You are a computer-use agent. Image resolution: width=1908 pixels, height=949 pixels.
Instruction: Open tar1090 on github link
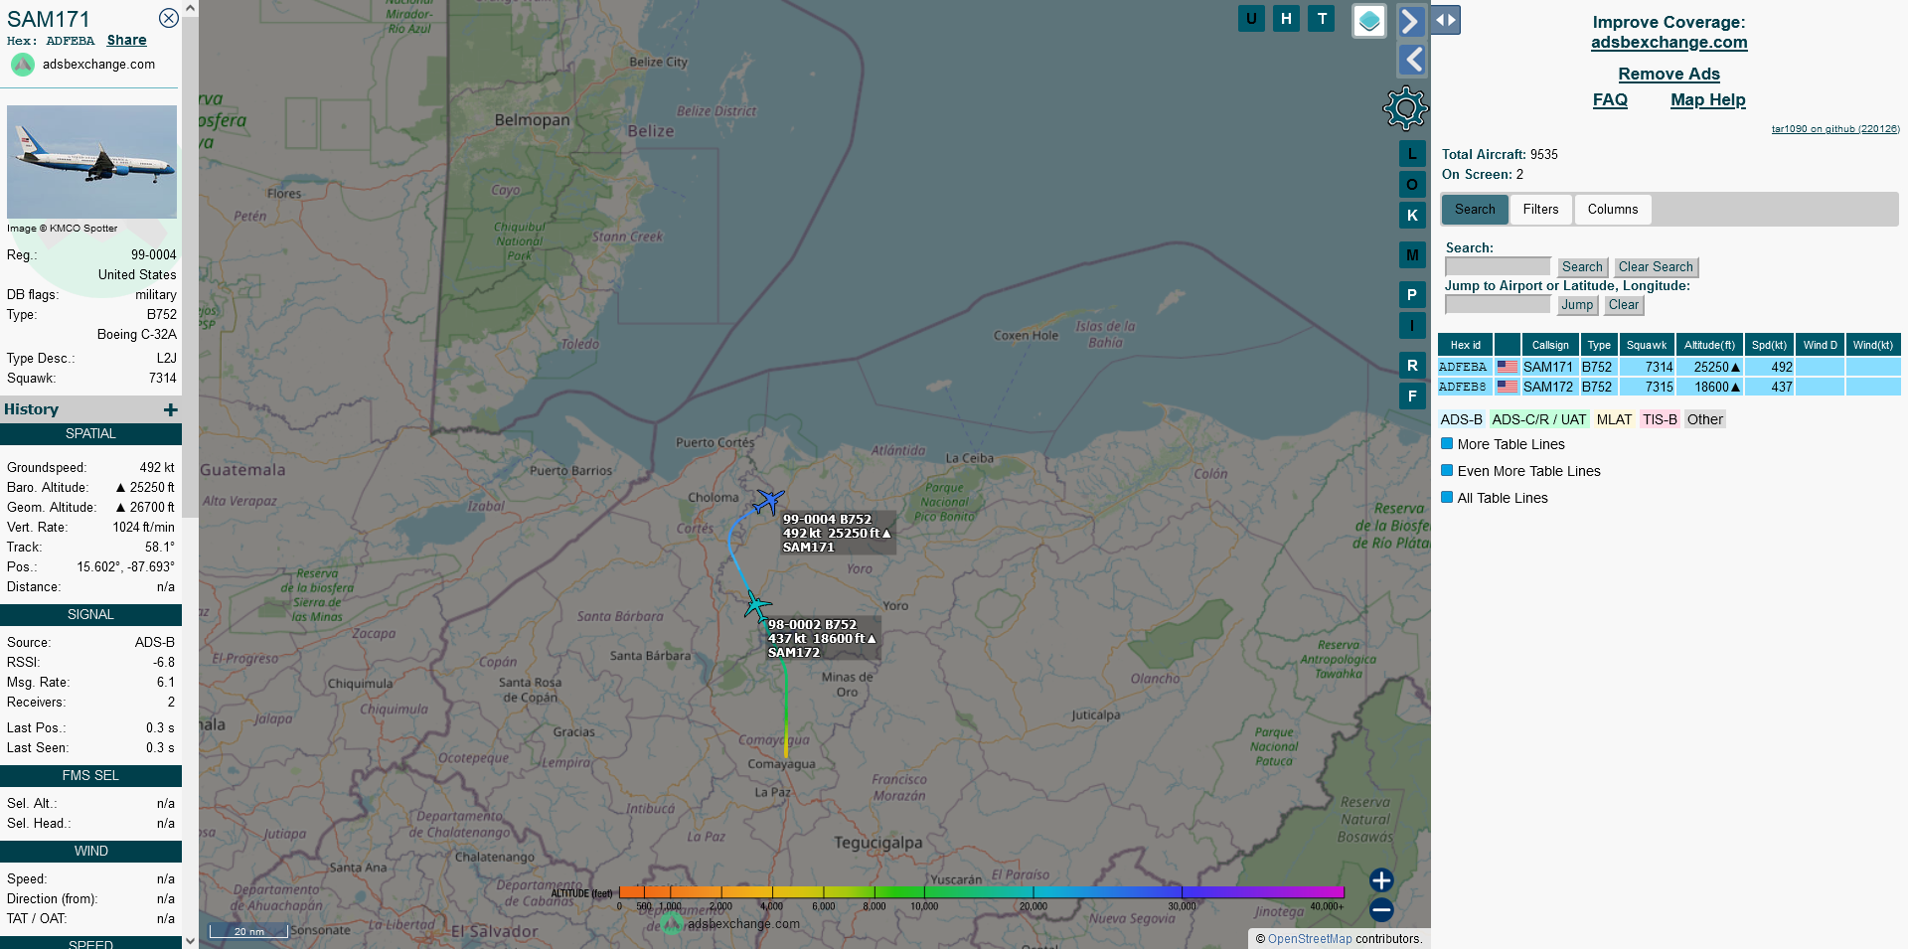click(1834, 128)
